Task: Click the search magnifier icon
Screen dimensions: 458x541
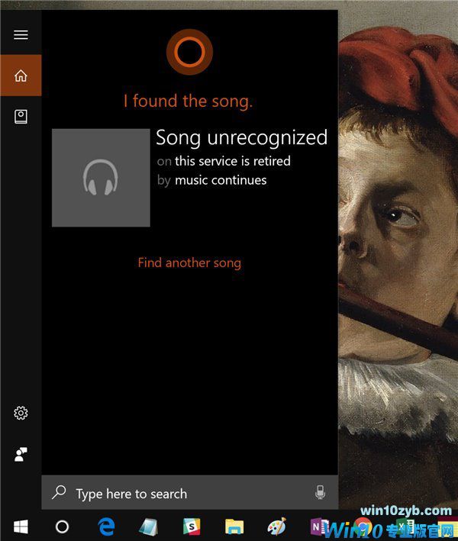Action: [x=59, y=492]
